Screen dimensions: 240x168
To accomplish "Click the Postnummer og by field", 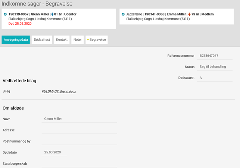I will click(x=79, y=141).
